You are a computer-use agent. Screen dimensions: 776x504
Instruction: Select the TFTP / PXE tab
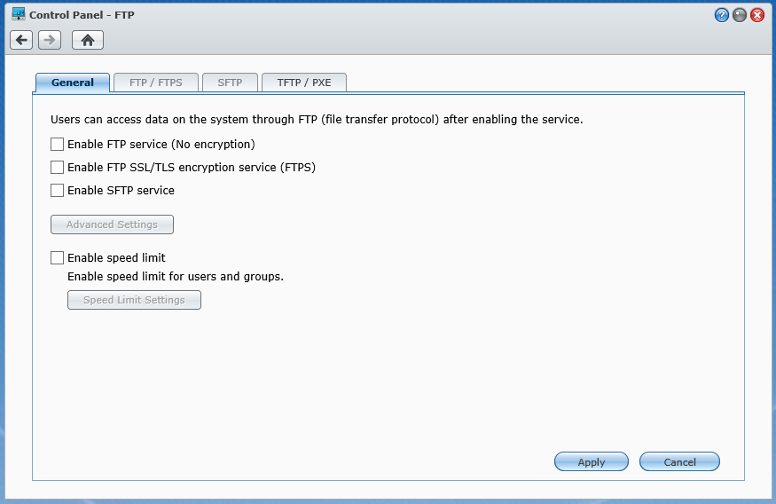(x=304, y=83)
